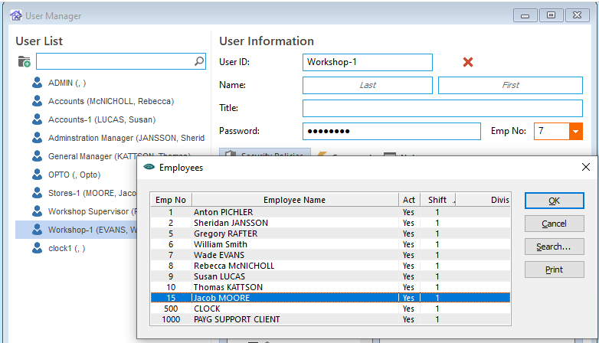Click the First name input field
599x343 pixels.
click(510, 85)
